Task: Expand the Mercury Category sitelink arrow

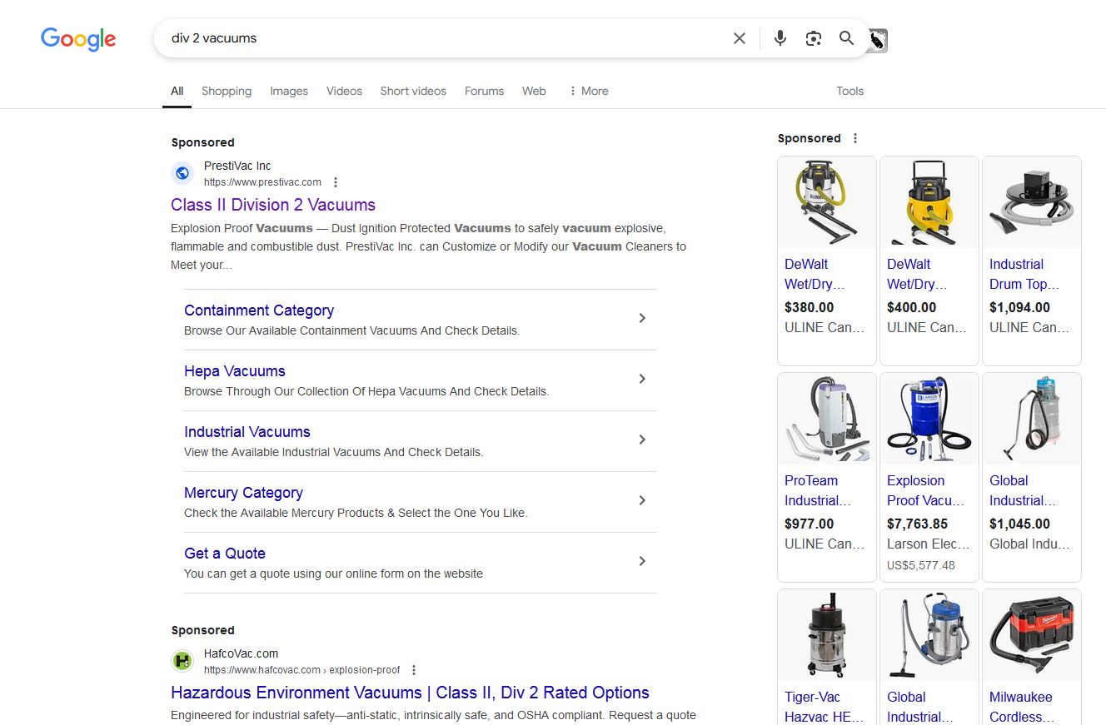Action: pos(642,500)
